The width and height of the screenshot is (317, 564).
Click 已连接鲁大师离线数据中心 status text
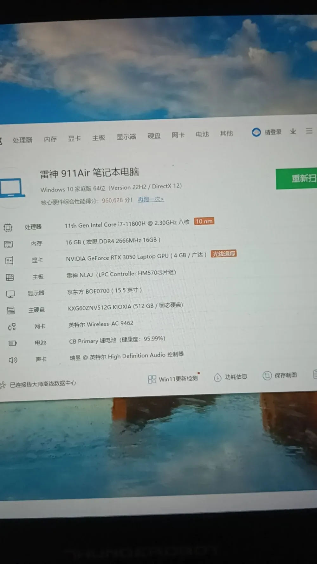coord(43,384)
